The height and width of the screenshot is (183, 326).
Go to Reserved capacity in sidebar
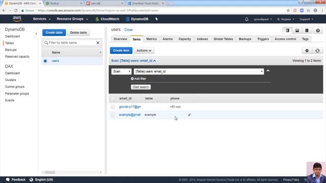(17, 56)
